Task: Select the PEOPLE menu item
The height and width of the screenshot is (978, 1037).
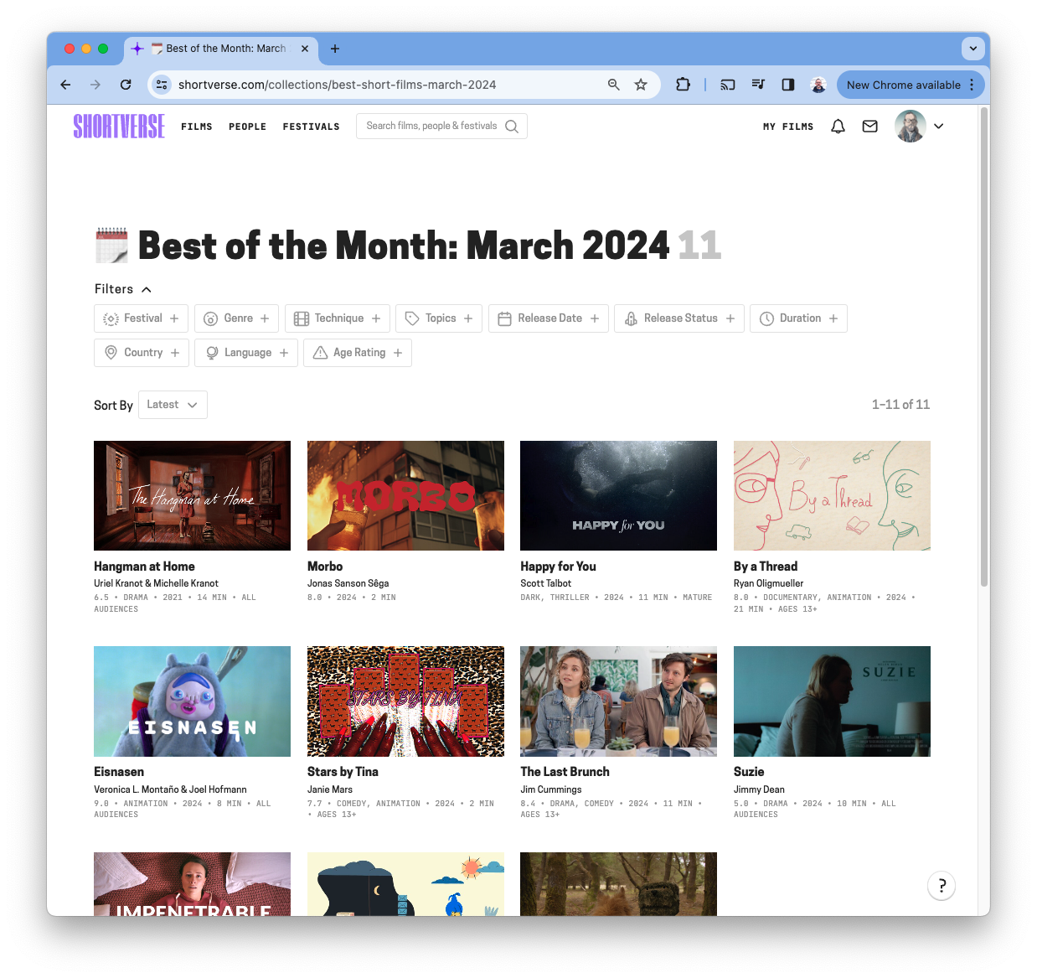Action: pos(247,127)
